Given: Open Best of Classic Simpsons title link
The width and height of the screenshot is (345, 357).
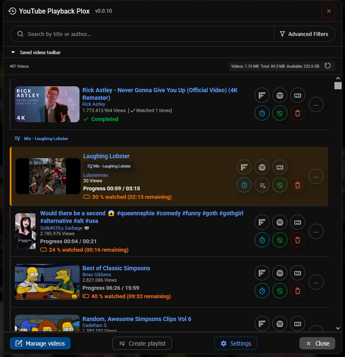Looking at the screenshot, I should click(116, 268).
